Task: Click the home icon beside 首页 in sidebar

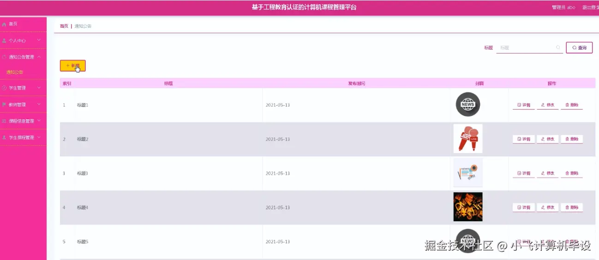Action: 5,24
